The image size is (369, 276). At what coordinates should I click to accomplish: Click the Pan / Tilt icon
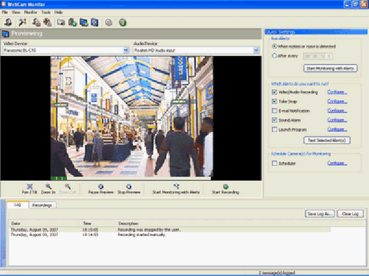[x=30, y=186]
